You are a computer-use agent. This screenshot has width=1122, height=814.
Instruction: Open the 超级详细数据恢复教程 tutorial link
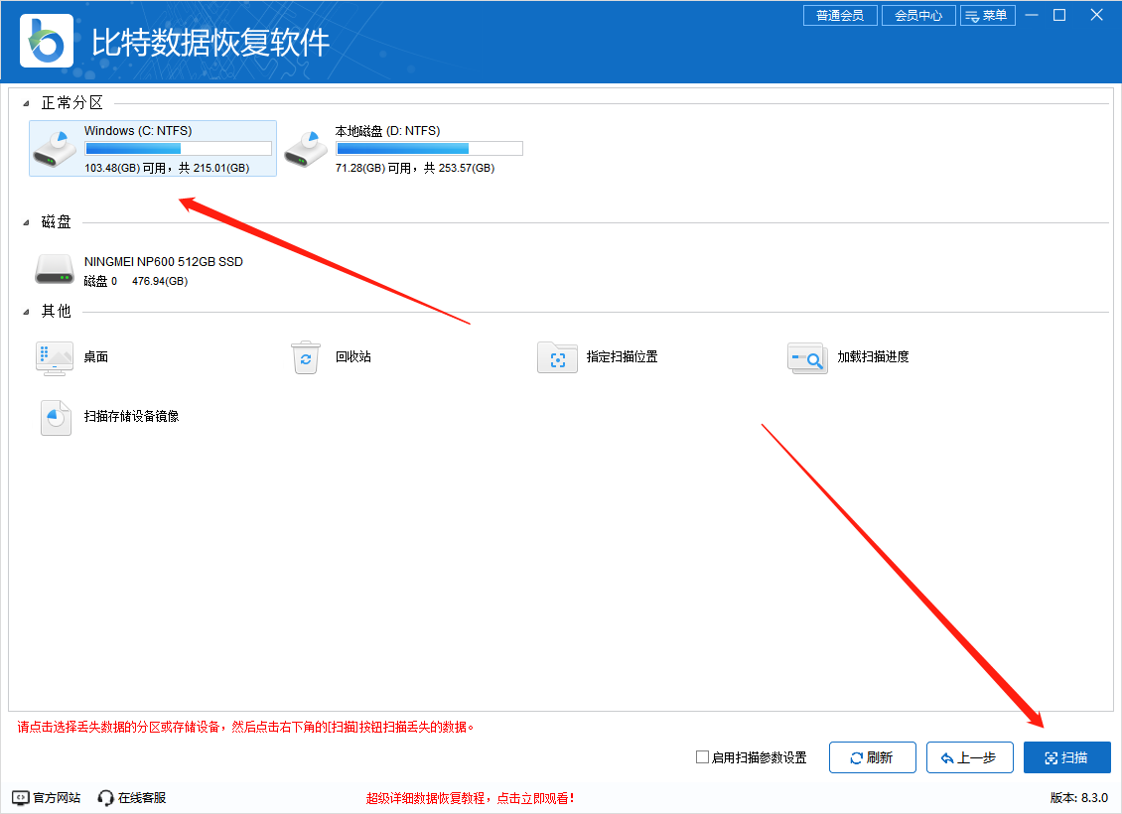click(470, 798)
